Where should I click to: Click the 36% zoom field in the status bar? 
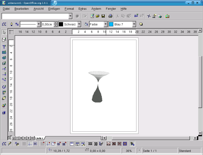point(129,151)
